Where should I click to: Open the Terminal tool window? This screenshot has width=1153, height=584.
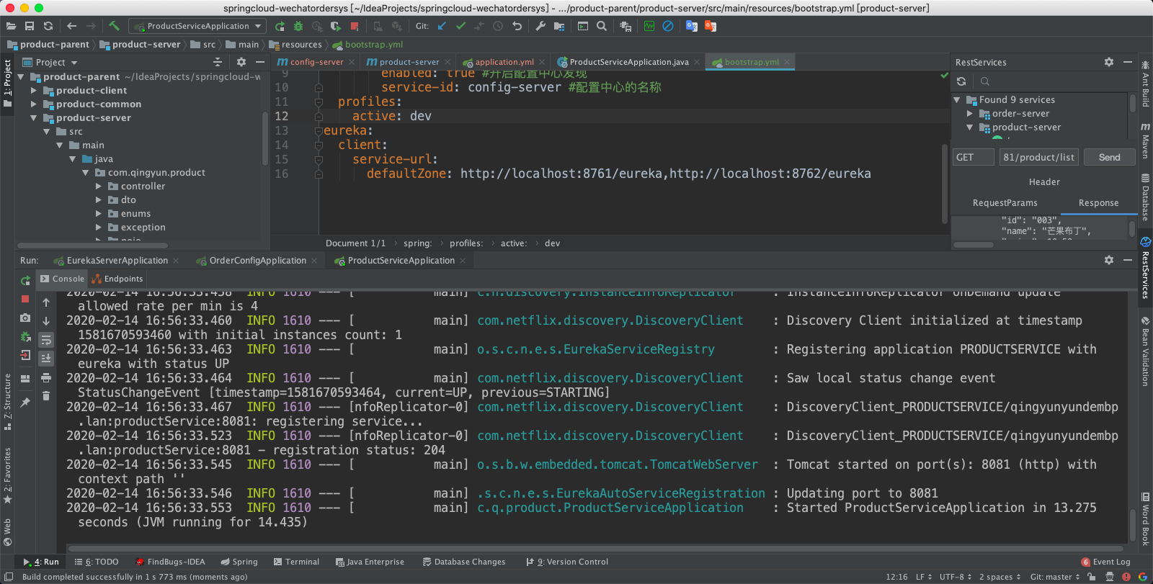pos(296,562)
